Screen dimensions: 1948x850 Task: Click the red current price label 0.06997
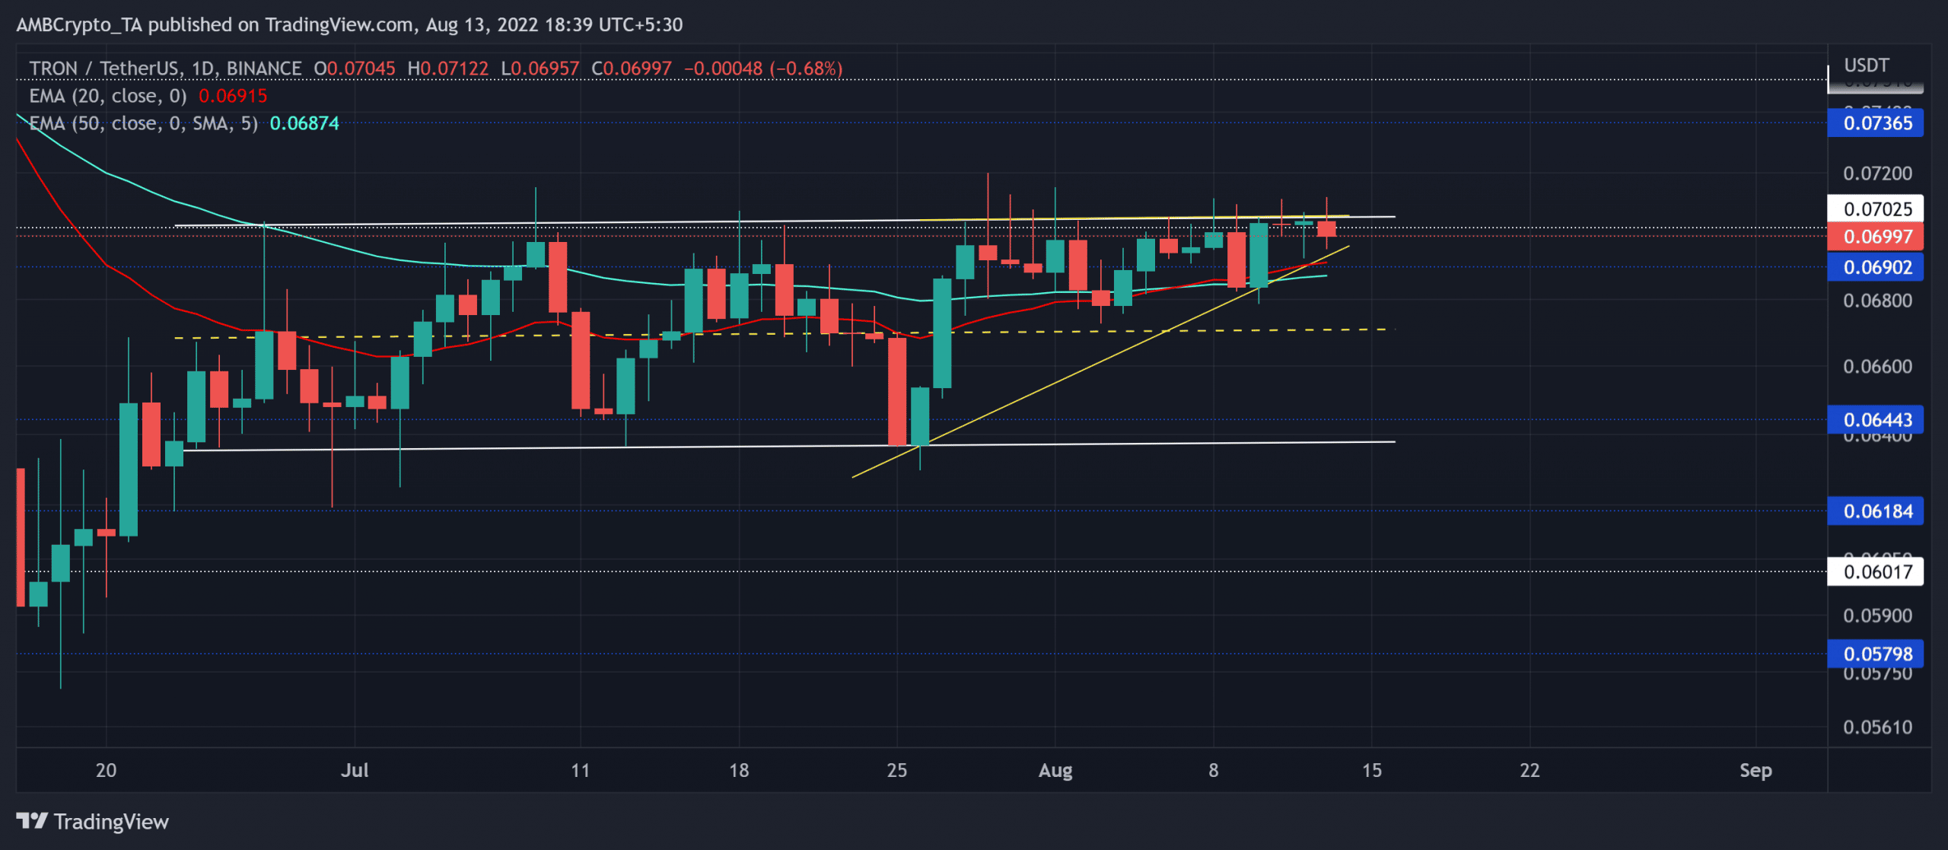(1876, 237)
